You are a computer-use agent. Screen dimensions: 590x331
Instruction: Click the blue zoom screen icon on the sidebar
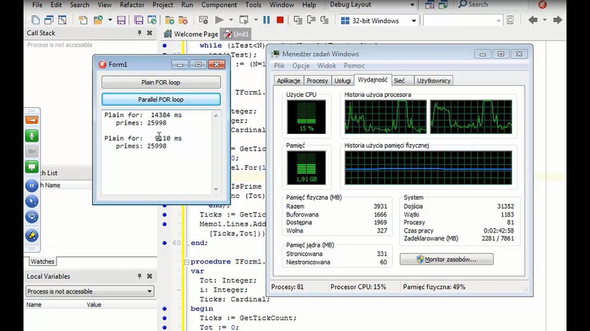pos(32,217)
